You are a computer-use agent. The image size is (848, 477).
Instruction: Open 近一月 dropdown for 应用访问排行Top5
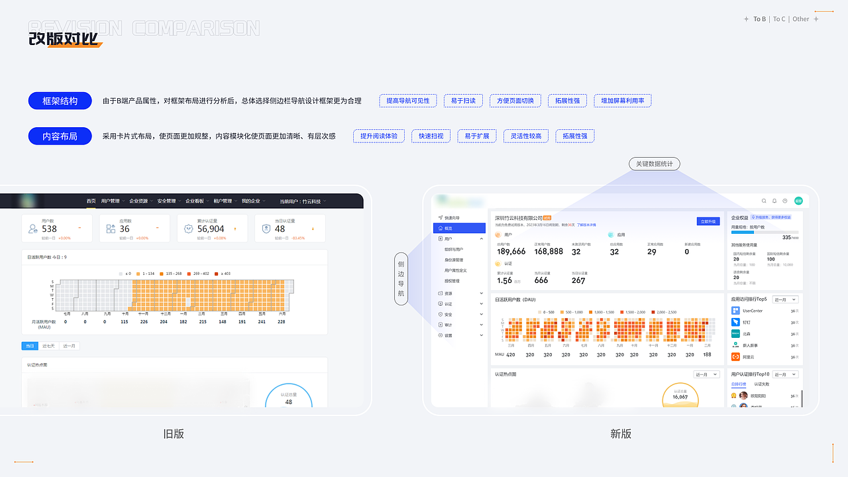click(x=785, y=299)
